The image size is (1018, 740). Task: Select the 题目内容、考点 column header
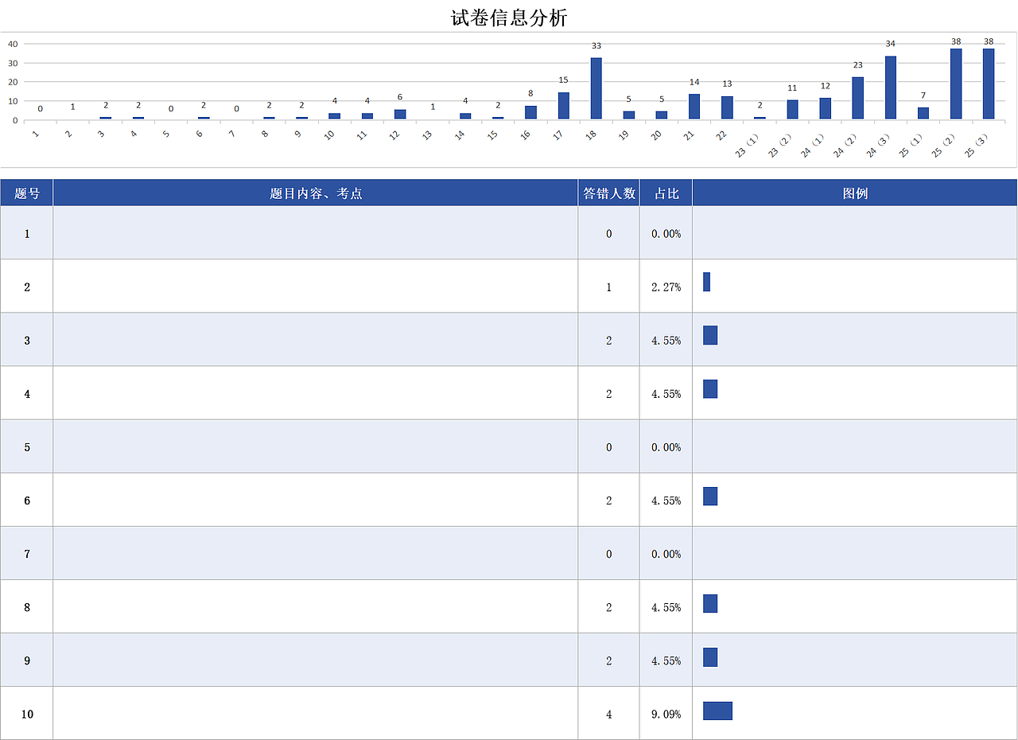(x=316, y=193)
